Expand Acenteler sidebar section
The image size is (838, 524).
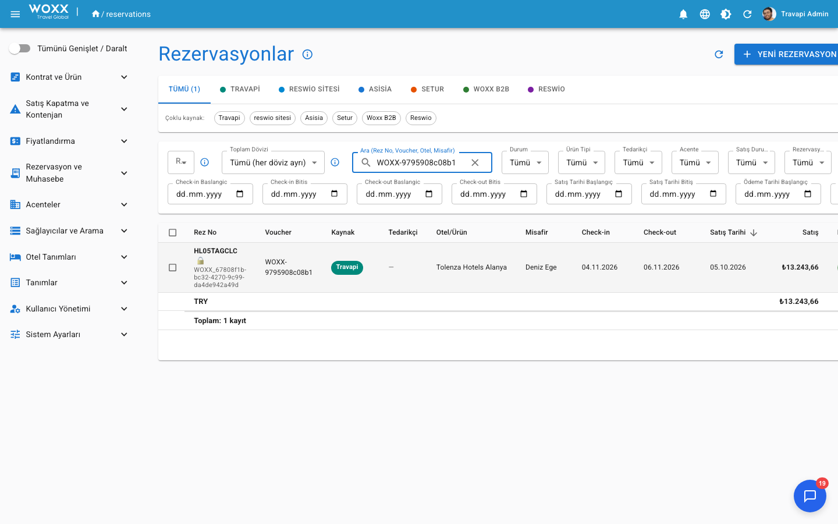70,204
